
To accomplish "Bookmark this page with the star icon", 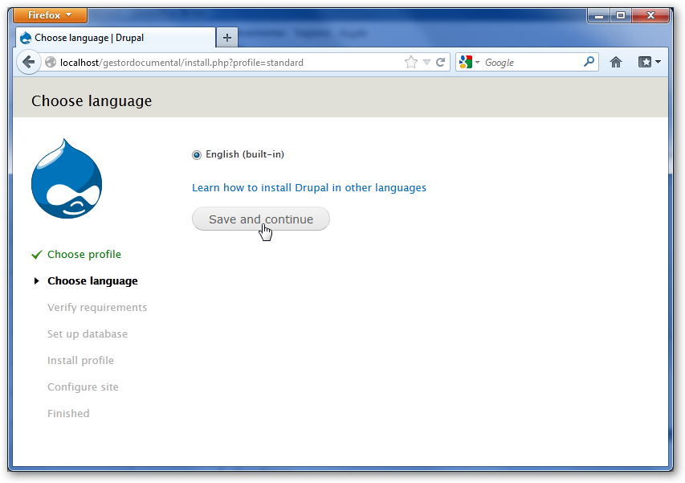I will (x=411, y=62).
